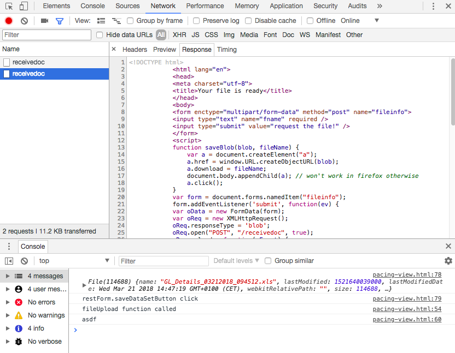Filter requests by WS type
The image size is (455, 353).
tap(305, 35)
